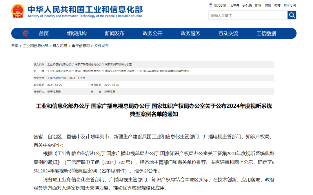
Task: Click the national emblem logo
Action: (x=18, y=12)
